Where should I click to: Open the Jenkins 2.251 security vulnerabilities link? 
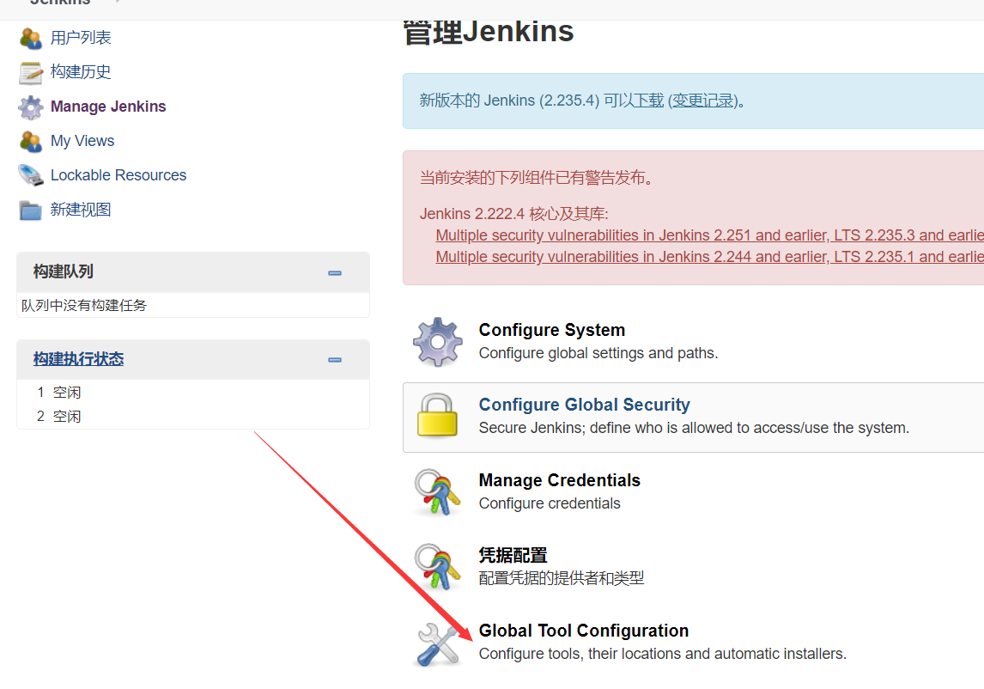tap(710, 235)
